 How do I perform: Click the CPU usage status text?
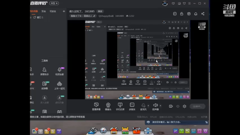[180, 117]
